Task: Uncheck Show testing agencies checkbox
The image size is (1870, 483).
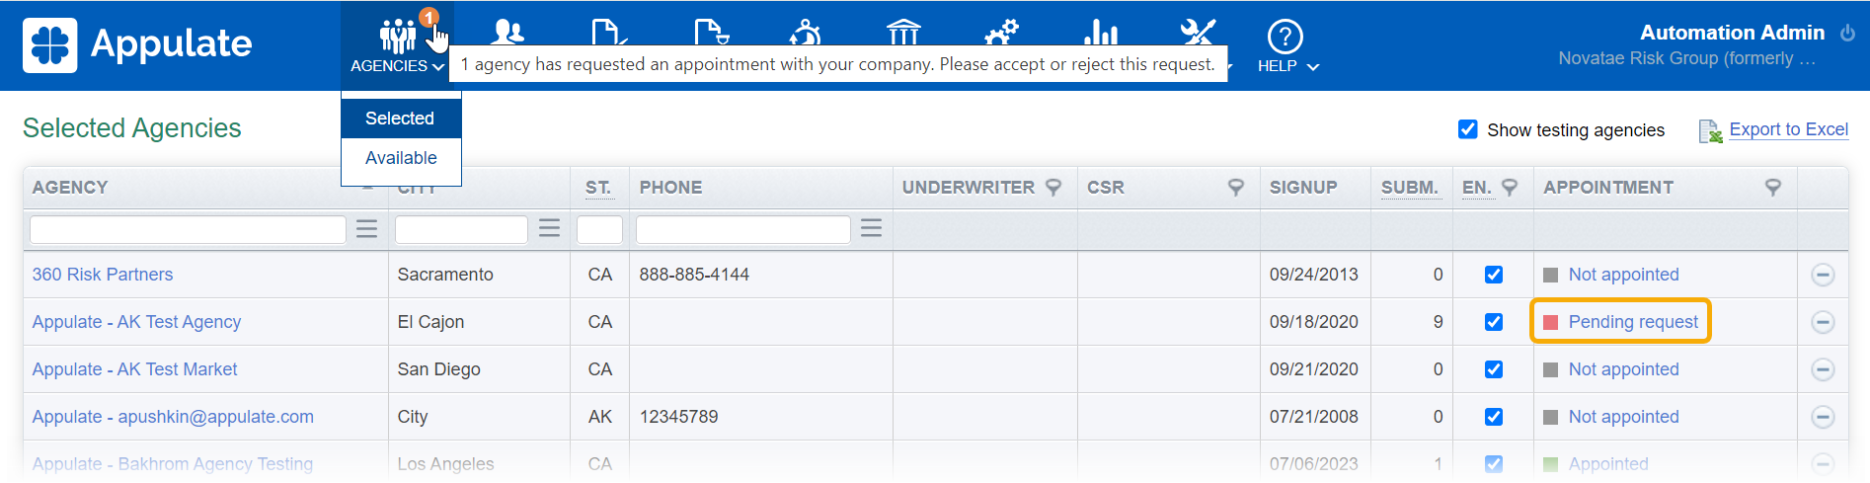Action: coord(1468,129)
